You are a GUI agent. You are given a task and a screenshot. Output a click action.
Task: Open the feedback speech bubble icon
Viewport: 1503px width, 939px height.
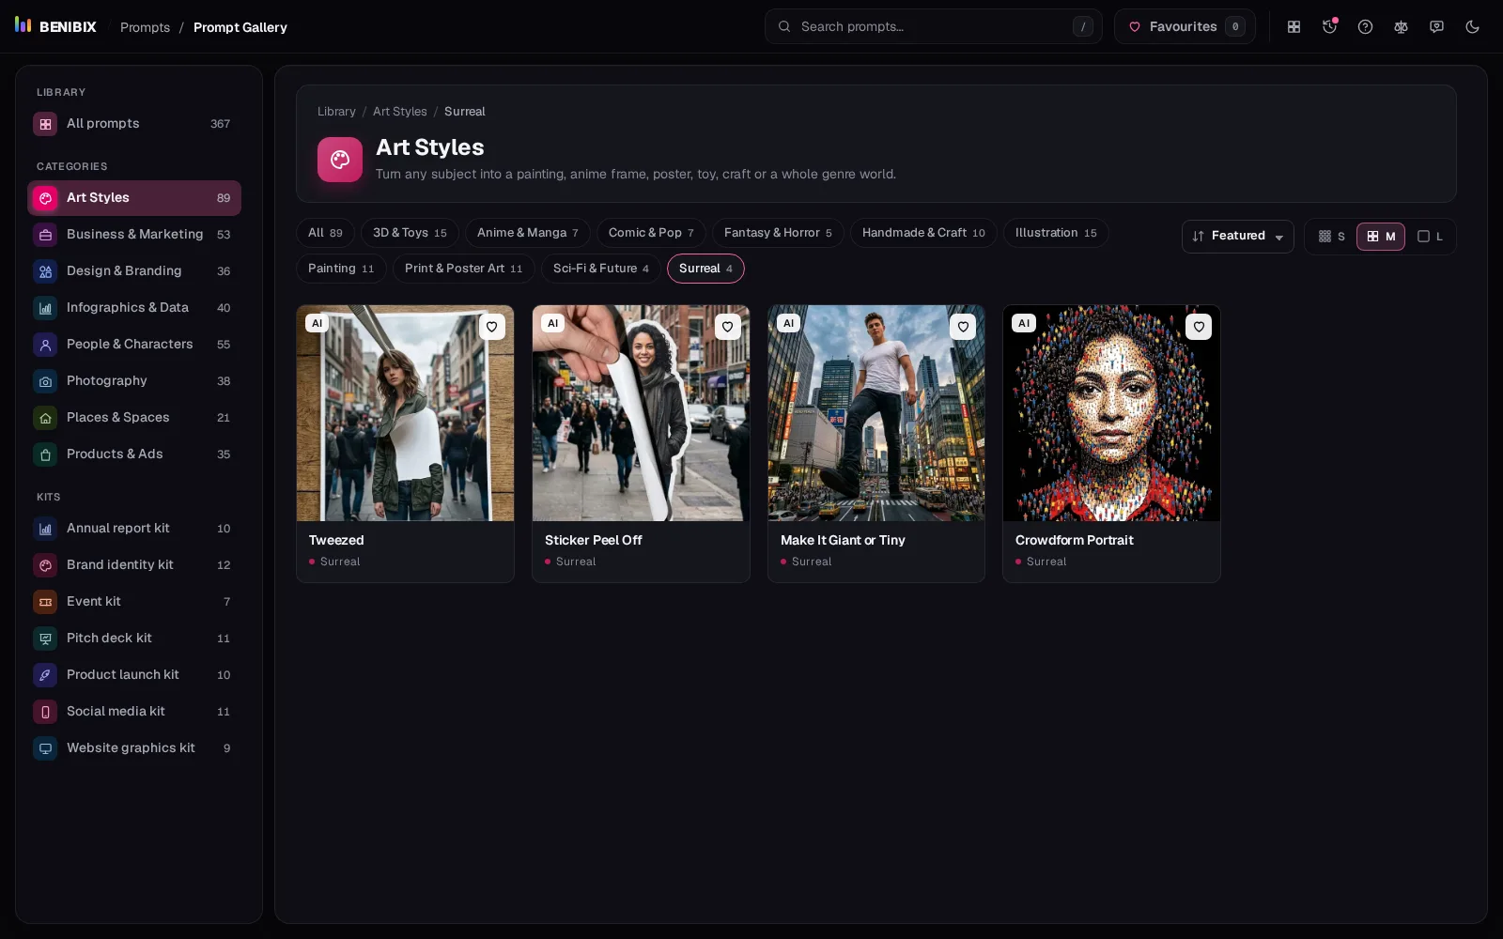(1436, 26)
